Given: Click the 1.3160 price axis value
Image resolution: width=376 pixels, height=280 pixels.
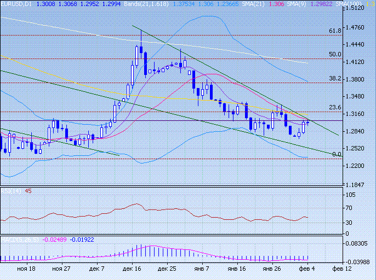Looking at the screenshot, I should click(358, 114).
